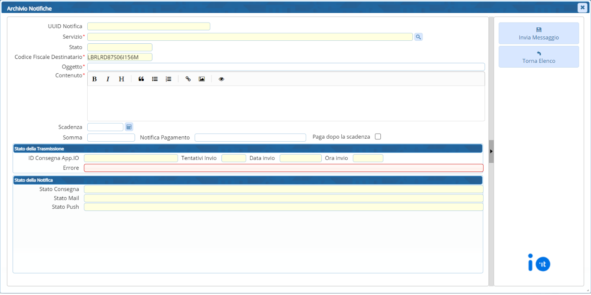Insert a blockquote in the content editor
Image resolution: width=591 pixels, height=295 pixels.
click(141, 79)
